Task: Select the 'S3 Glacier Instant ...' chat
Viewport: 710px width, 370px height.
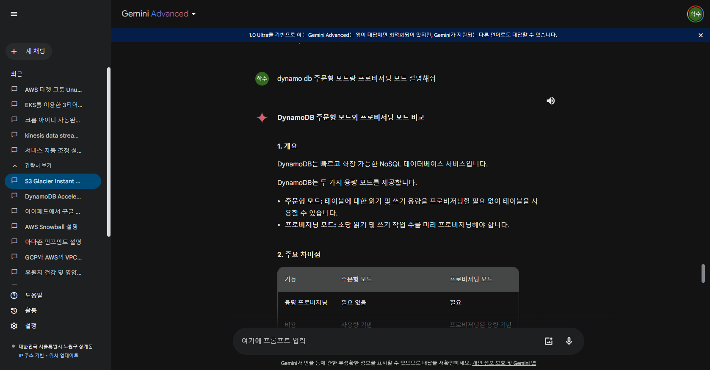Action: [53, 181]
